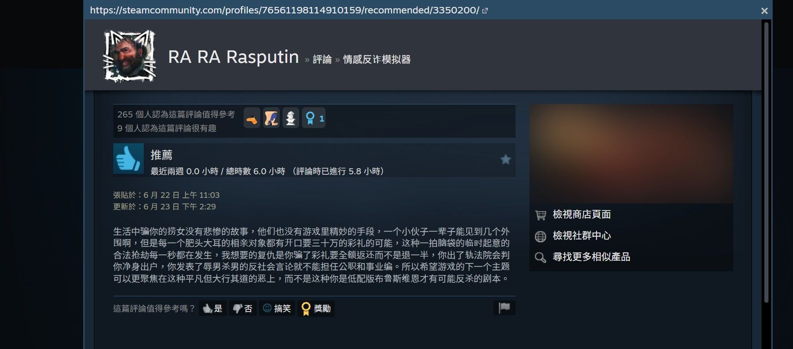Select the posted date 6 月 22 日 上午 11:03

point(182,195)
